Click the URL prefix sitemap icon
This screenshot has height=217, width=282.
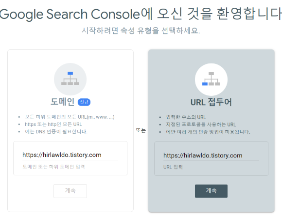(211, 79)
